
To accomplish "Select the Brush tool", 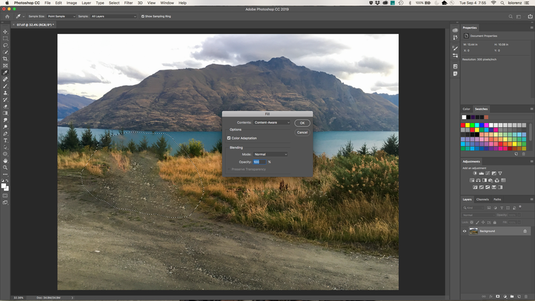I will click(5, 86).
